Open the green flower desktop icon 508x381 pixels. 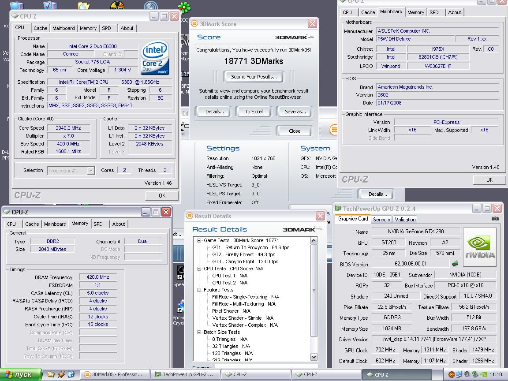click(x=184, y=7)
